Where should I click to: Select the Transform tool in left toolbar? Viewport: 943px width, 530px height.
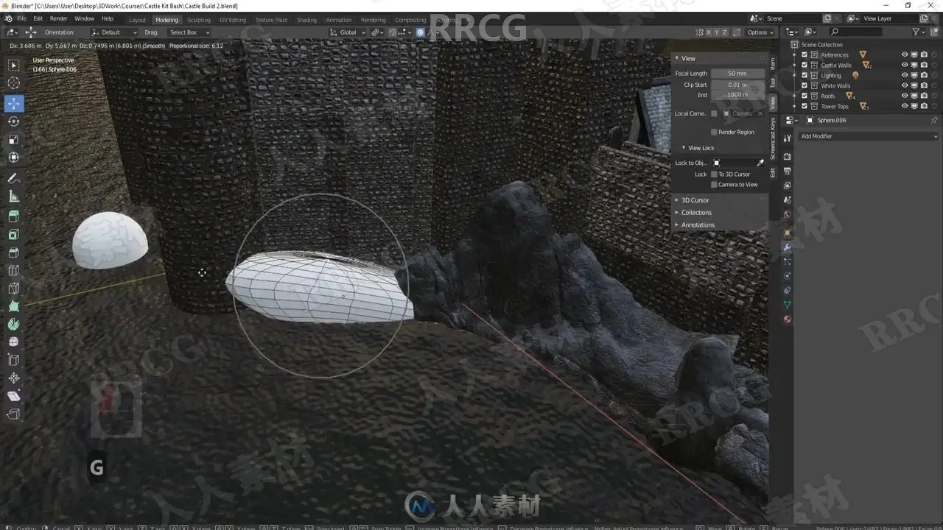pos(14,157)
